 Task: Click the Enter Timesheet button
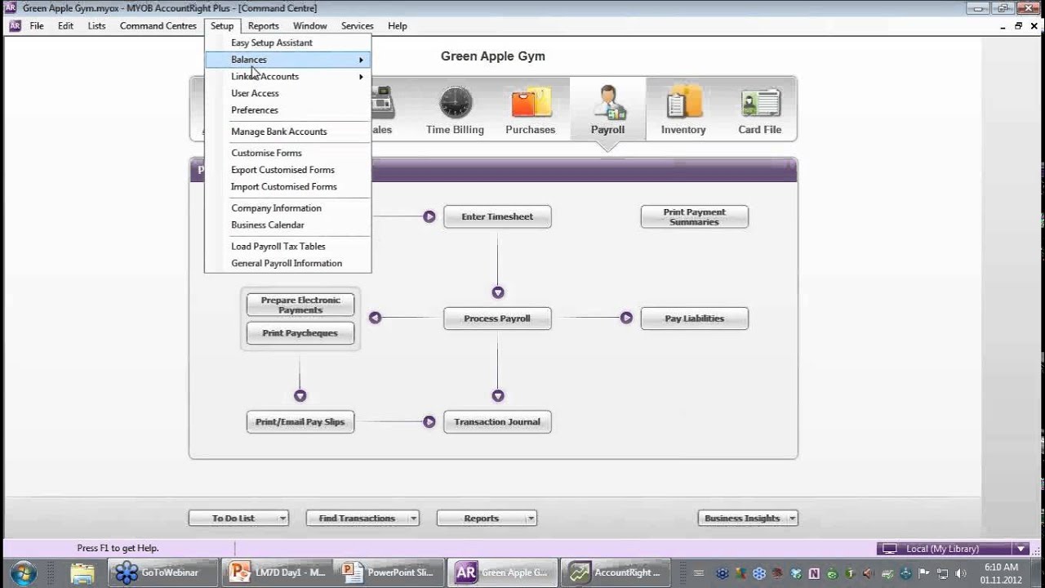pos(497,217)
